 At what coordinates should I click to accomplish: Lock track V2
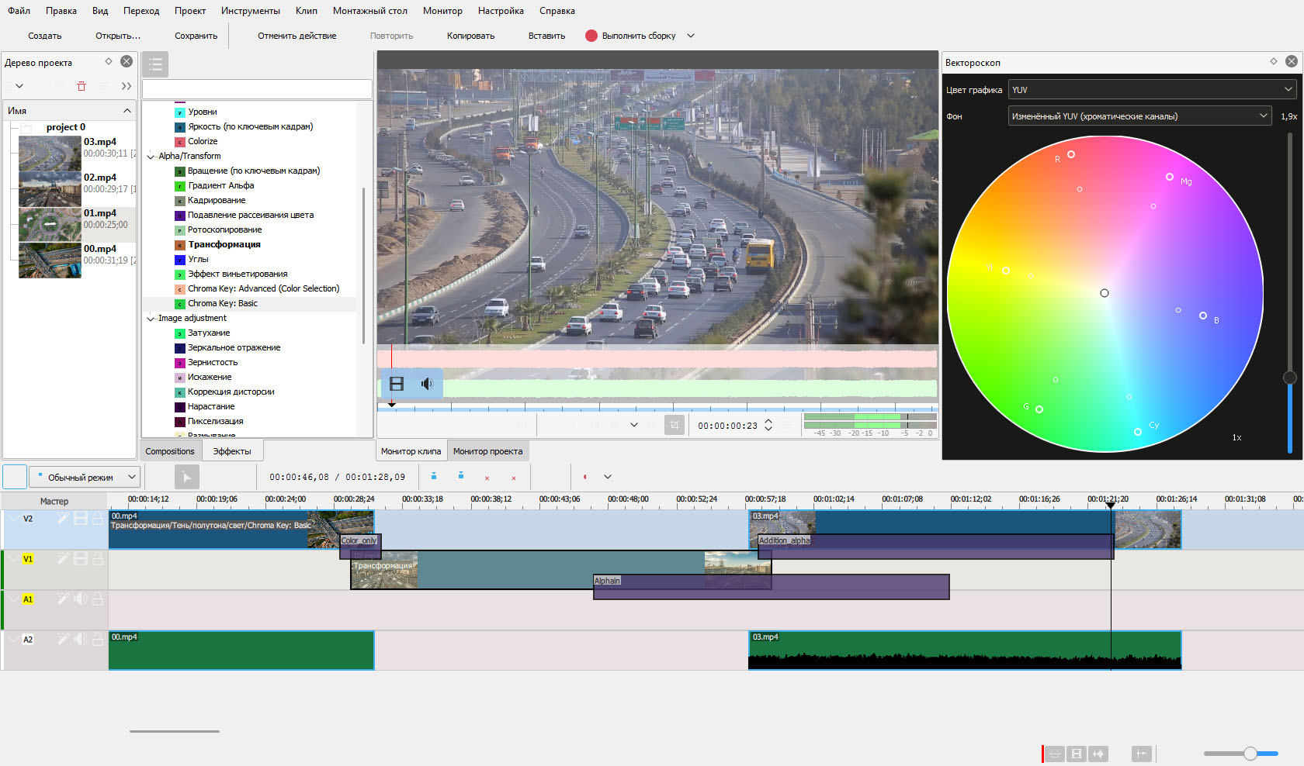98,518
